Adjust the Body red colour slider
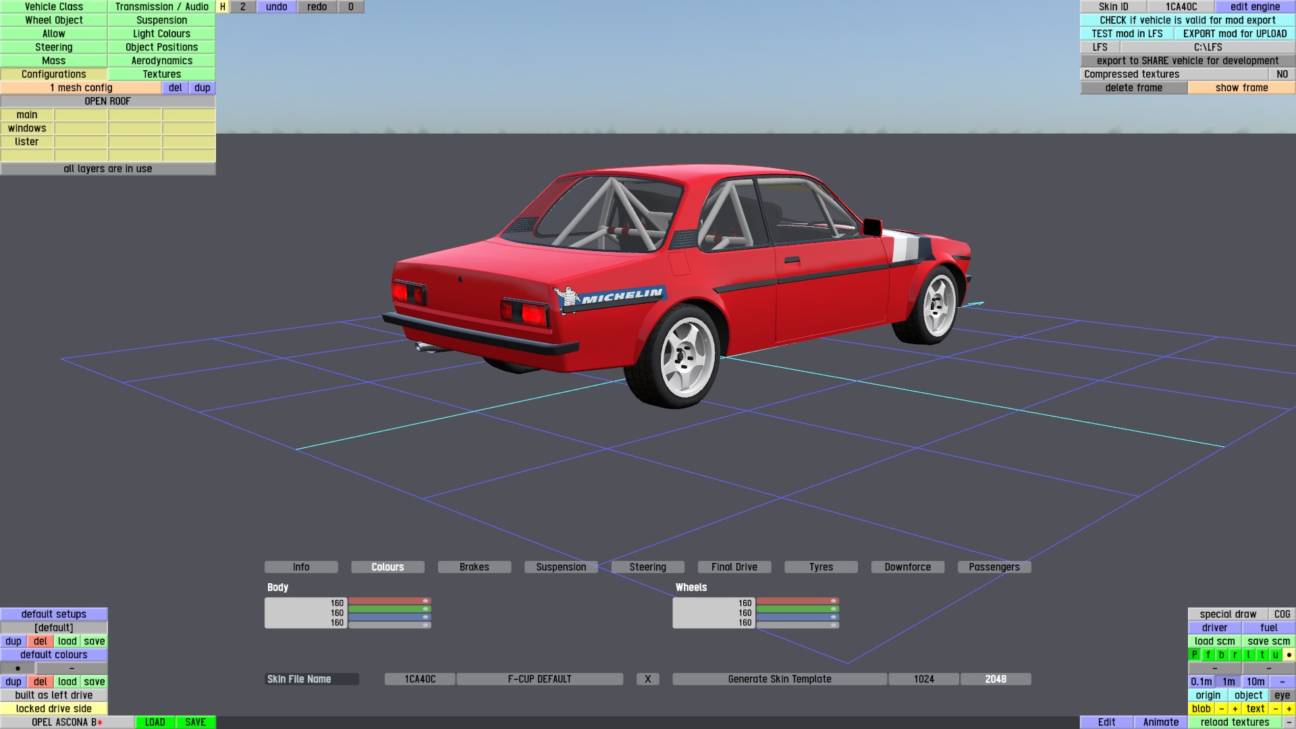Viewport: 1296px width, 729px height. pyautogui.click(x=389, y=601)
